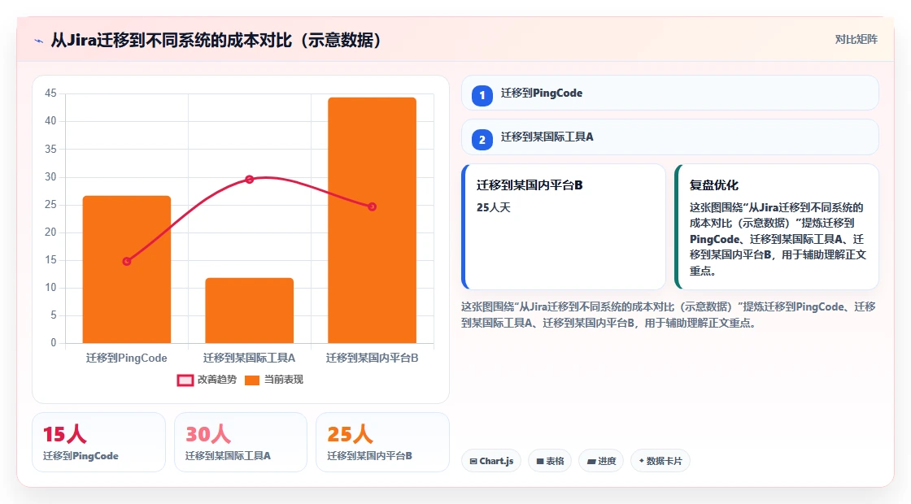Click the 改善趋势 legend label
This screenshot has height=504, width=911.
[x=216, y=380]
